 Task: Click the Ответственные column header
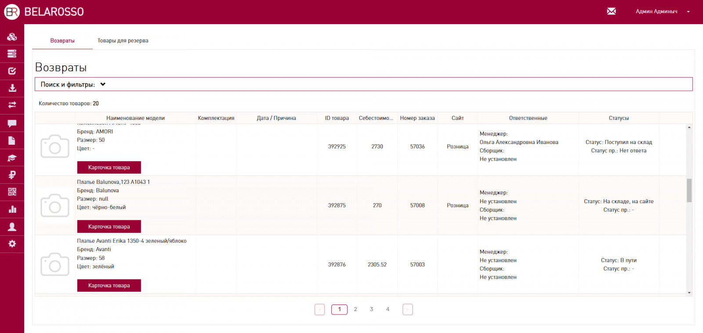(528, 118)
